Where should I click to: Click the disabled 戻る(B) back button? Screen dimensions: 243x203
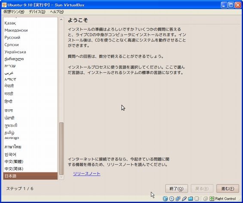point(202,188)
